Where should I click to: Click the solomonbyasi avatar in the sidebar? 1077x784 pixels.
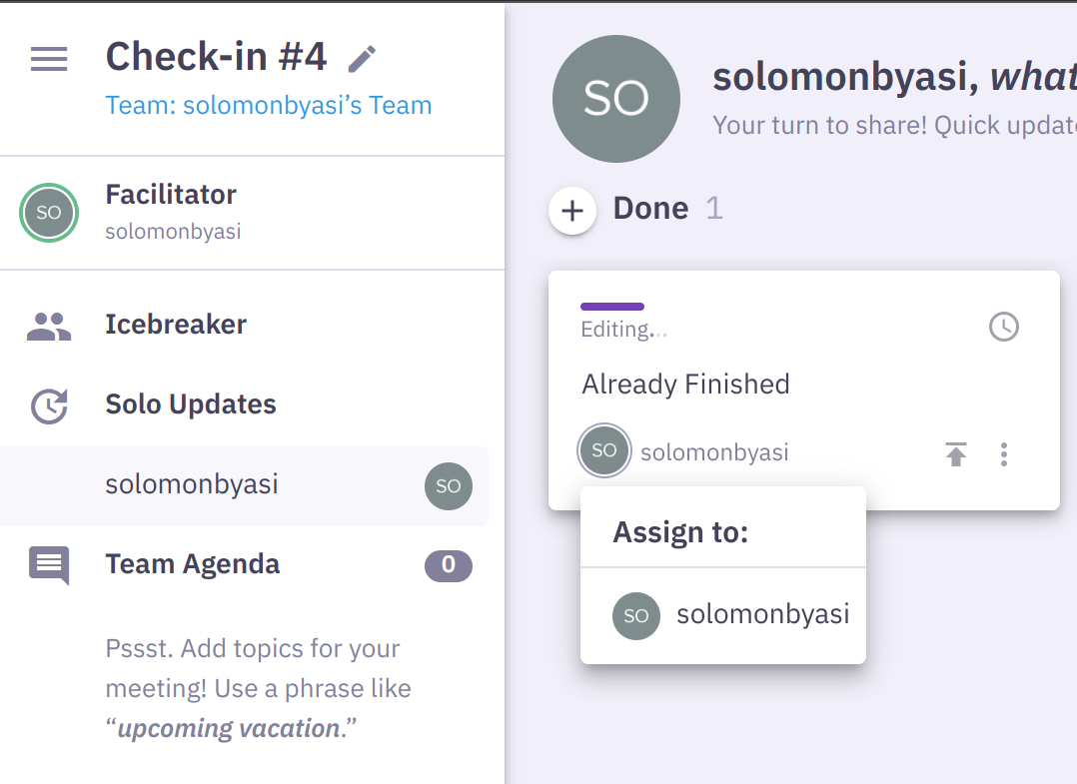coord(448,486)
